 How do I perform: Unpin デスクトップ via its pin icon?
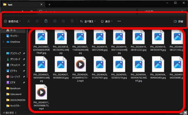pyautogui.click(x=24, y=53)
